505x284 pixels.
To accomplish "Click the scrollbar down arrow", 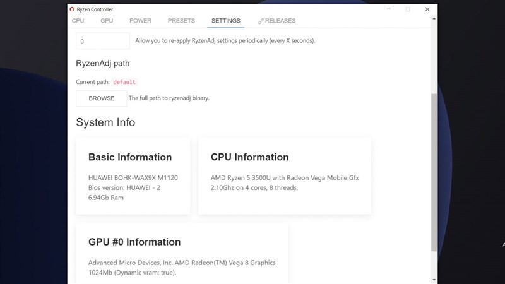I will [434, 280].
